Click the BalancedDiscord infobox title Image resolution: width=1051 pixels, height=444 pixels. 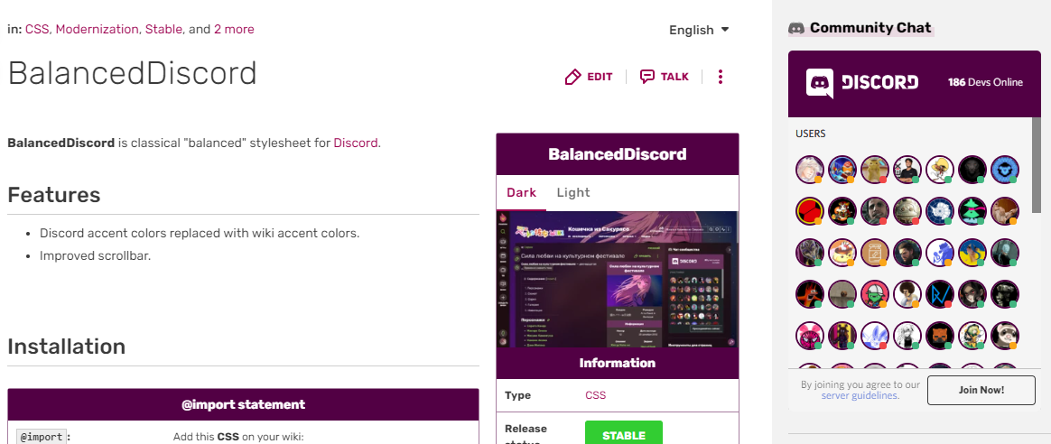pyautogui.click(x=618, y=154)
